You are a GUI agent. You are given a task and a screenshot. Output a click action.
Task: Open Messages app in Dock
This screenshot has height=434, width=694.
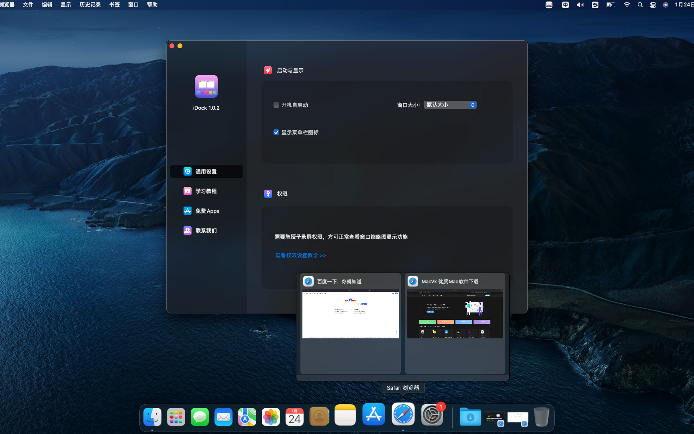(200, 417)
